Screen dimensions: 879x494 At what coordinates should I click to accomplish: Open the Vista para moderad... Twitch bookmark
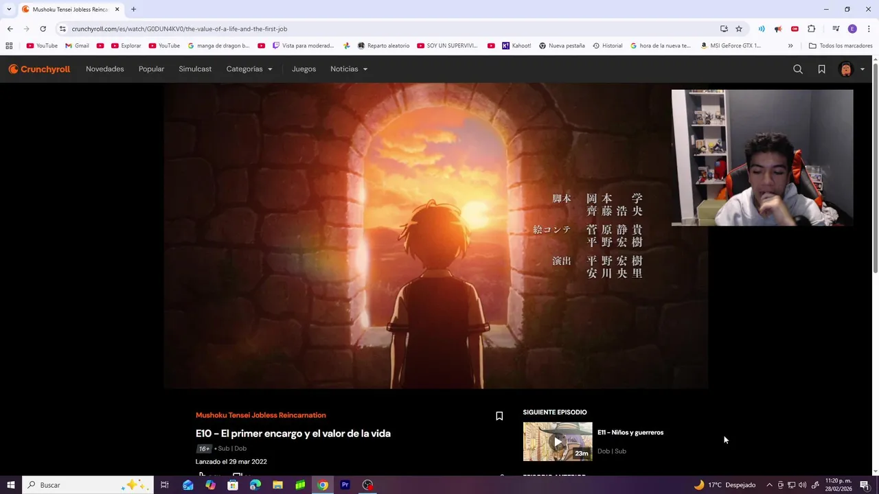(303, 46)
